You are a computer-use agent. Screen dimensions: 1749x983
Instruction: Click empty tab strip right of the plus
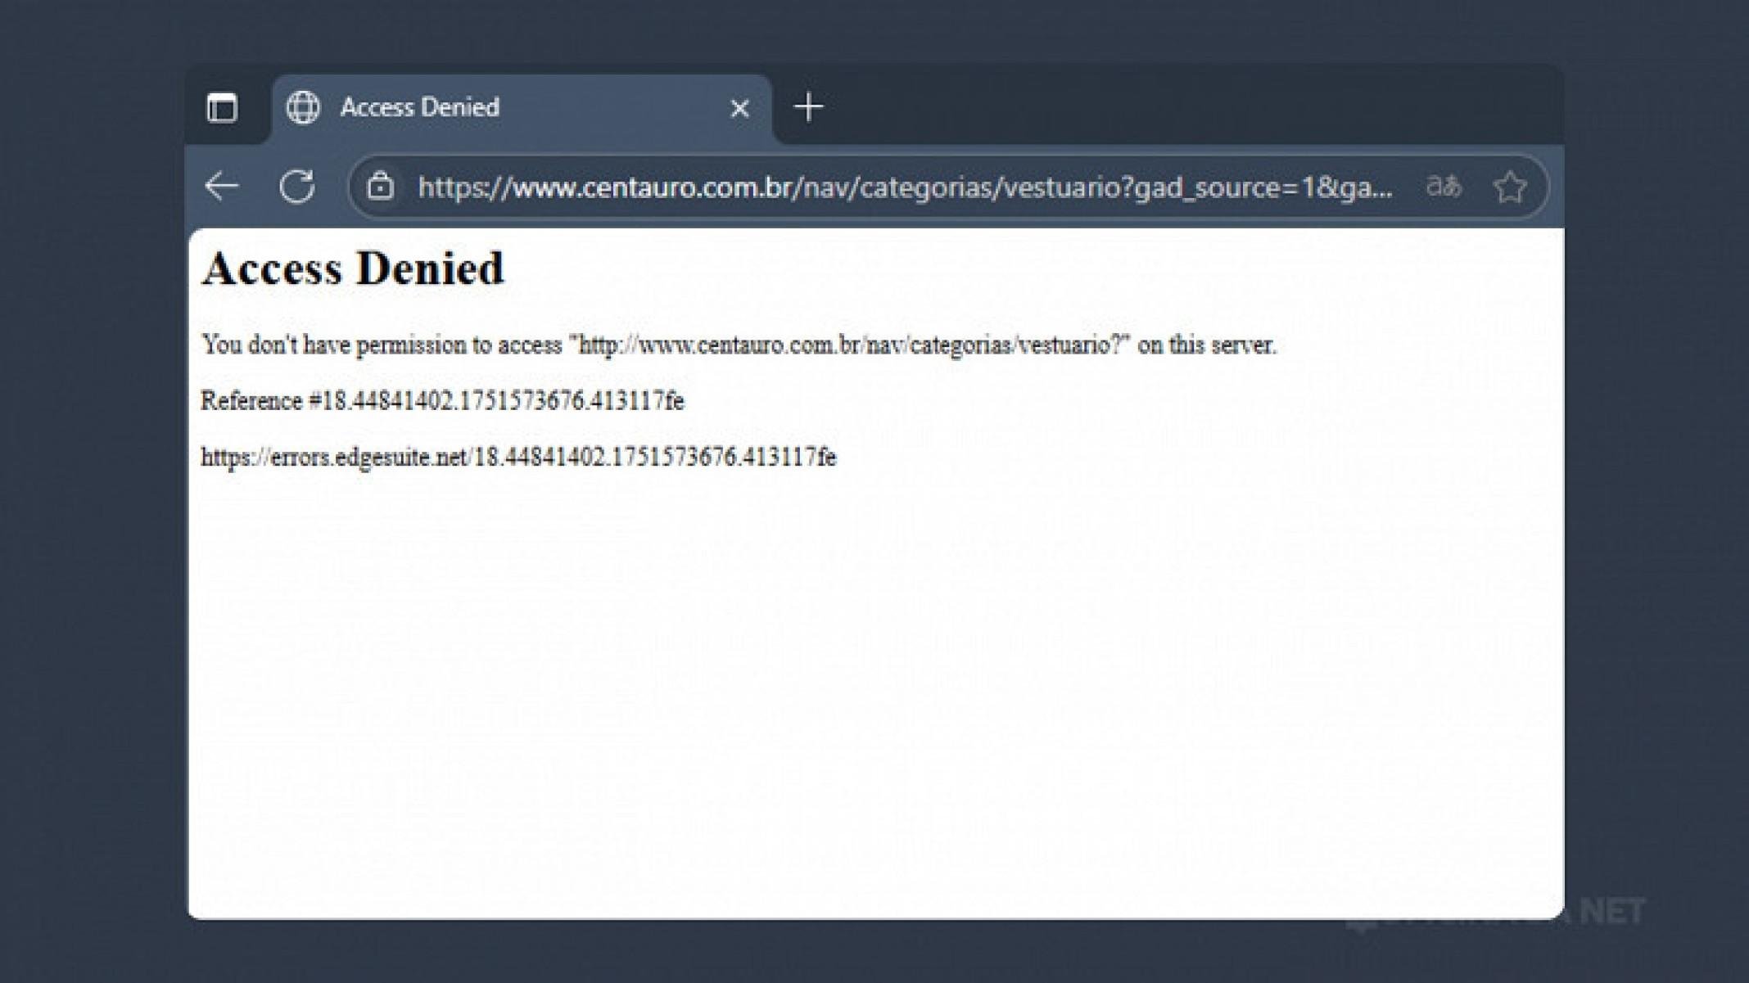(x=1187, y=107)
